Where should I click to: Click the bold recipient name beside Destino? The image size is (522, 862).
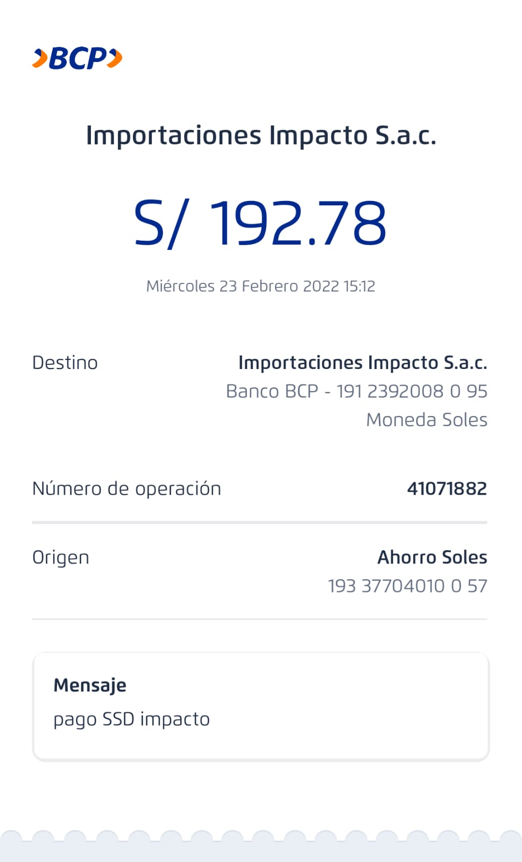click(x=362, y=363)
